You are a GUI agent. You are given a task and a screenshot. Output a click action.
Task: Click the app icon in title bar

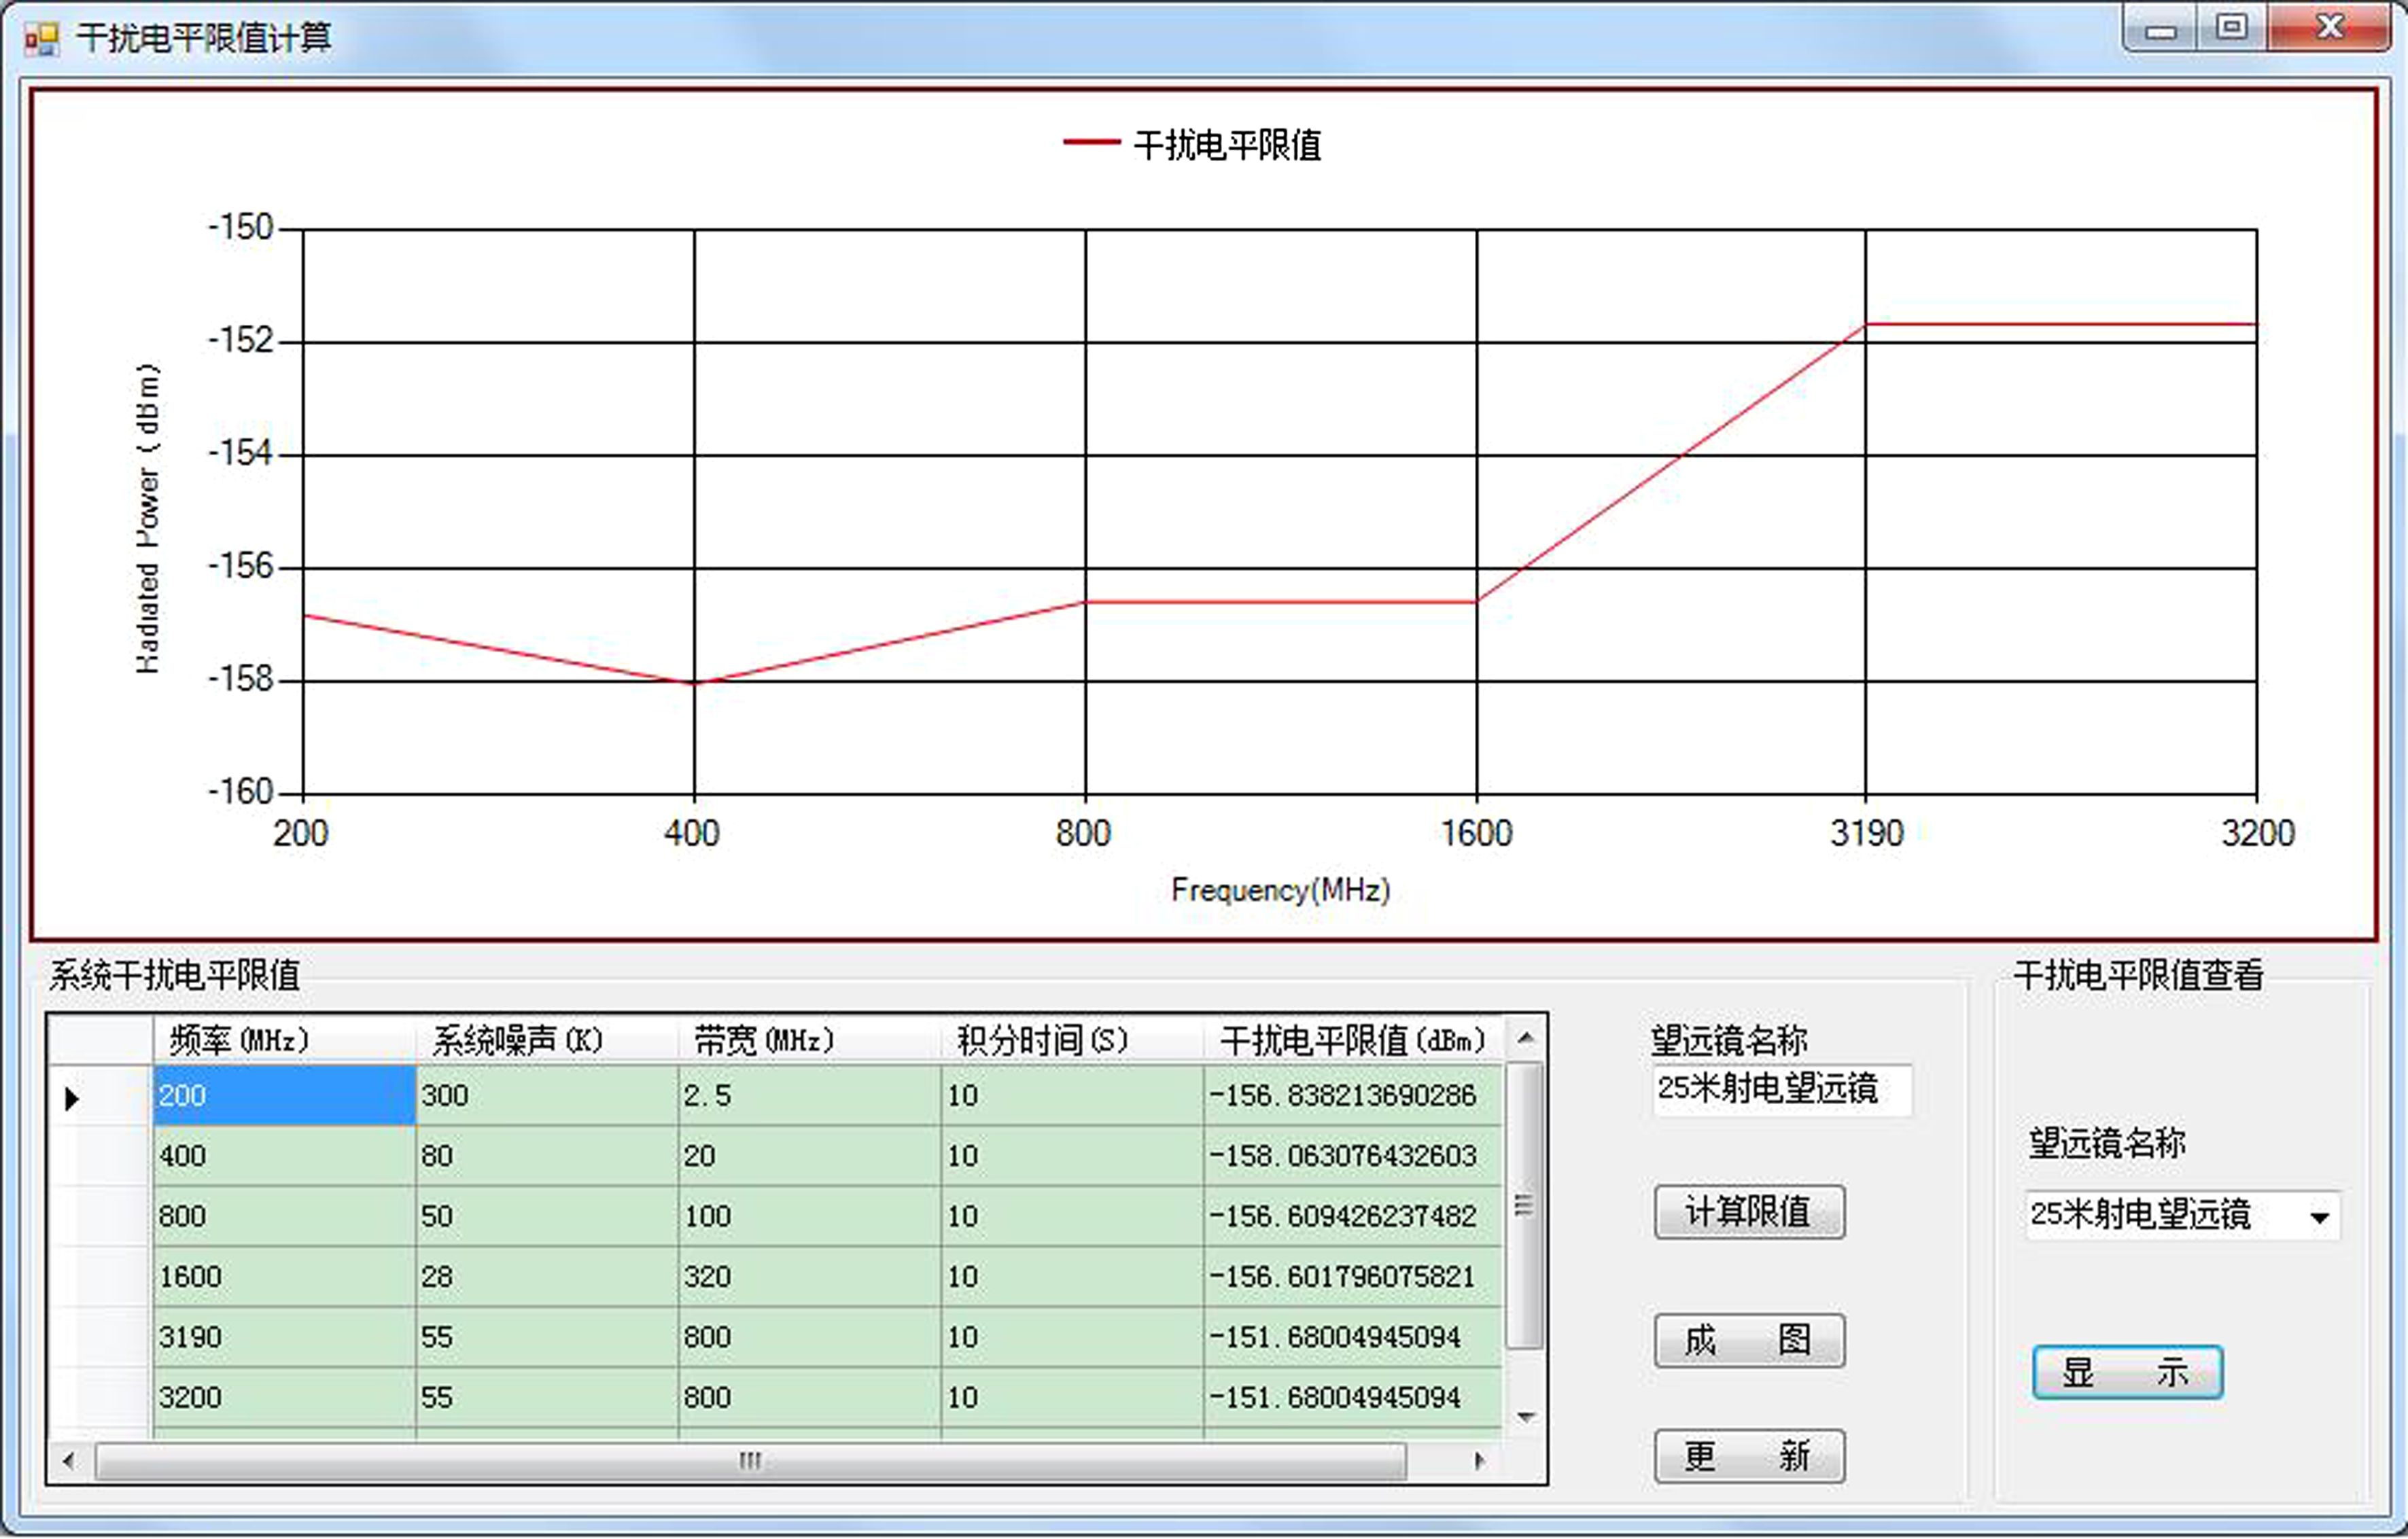(x=42, y=38)
